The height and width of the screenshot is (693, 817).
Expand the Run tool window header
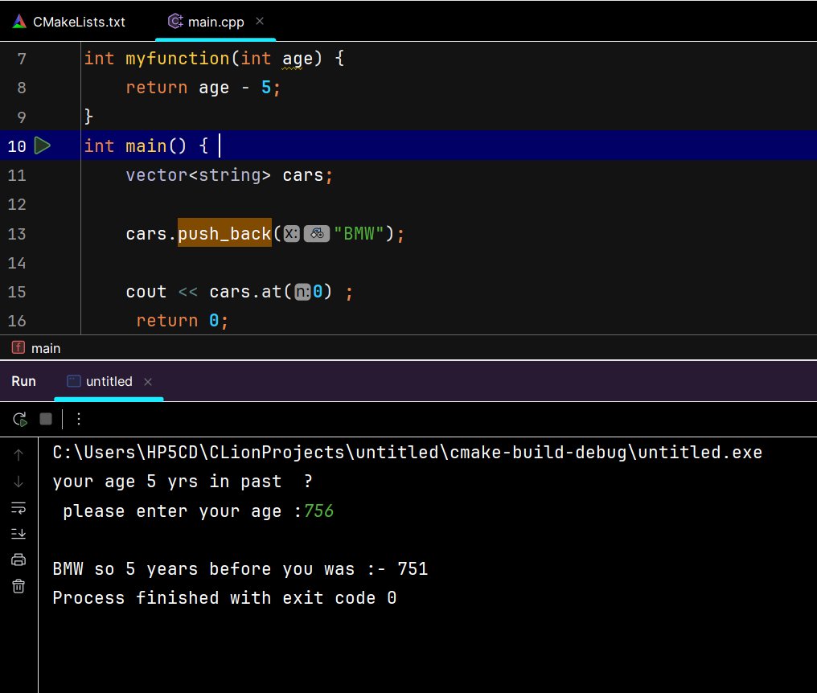(x=23, y=381)
